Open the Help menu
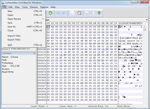This screenshot has height=109, width=150. pos(53,7)
